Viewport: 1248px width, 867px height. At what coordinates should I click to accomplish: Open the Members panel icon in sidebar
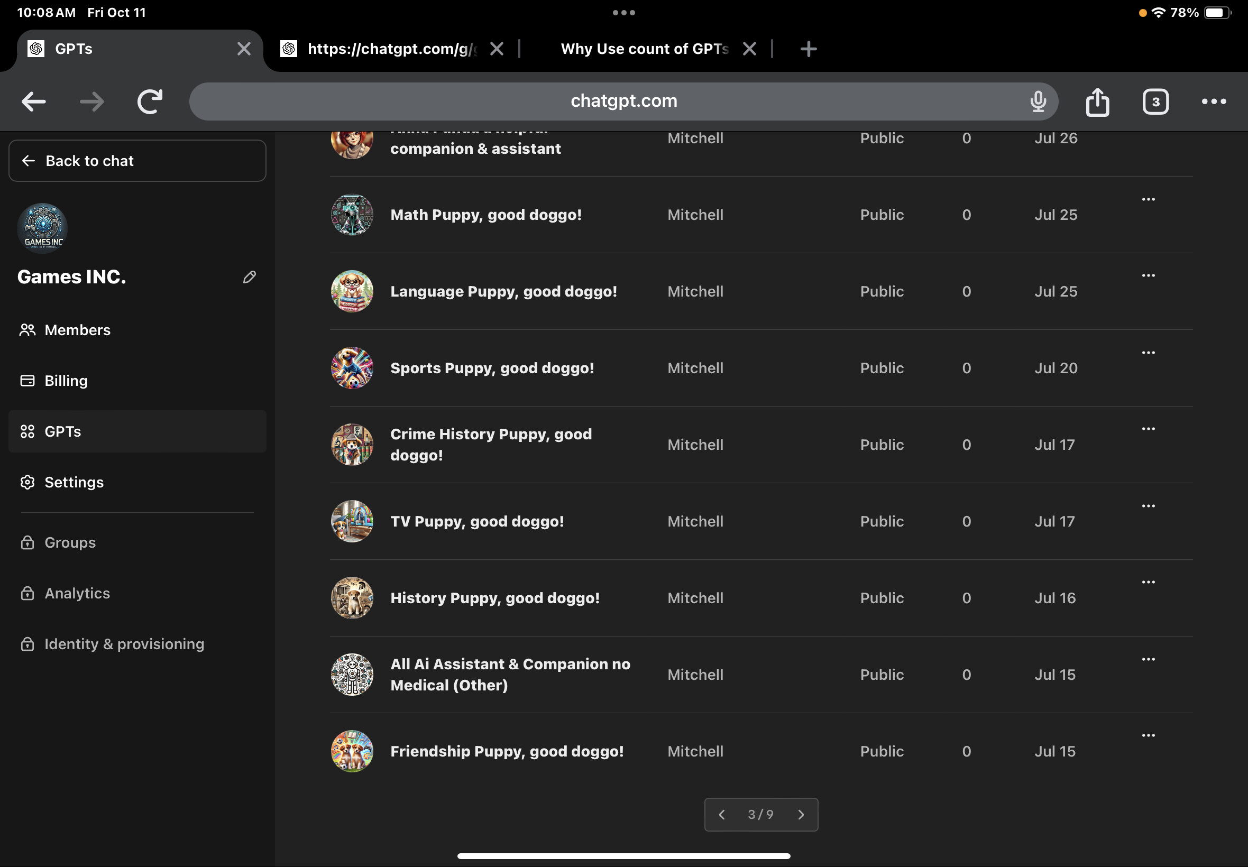pyautogui.click(x=27, y=330)
